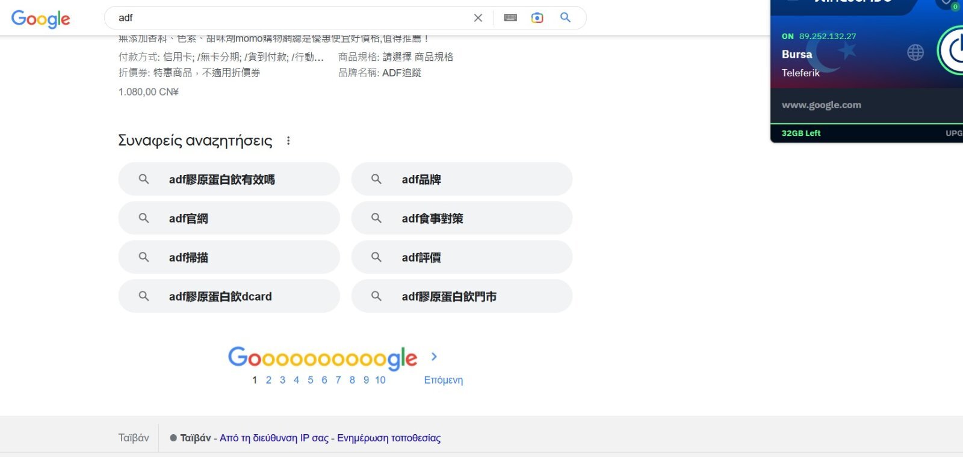
Task: Toggle the VPN power button
Action: point(954,51)
